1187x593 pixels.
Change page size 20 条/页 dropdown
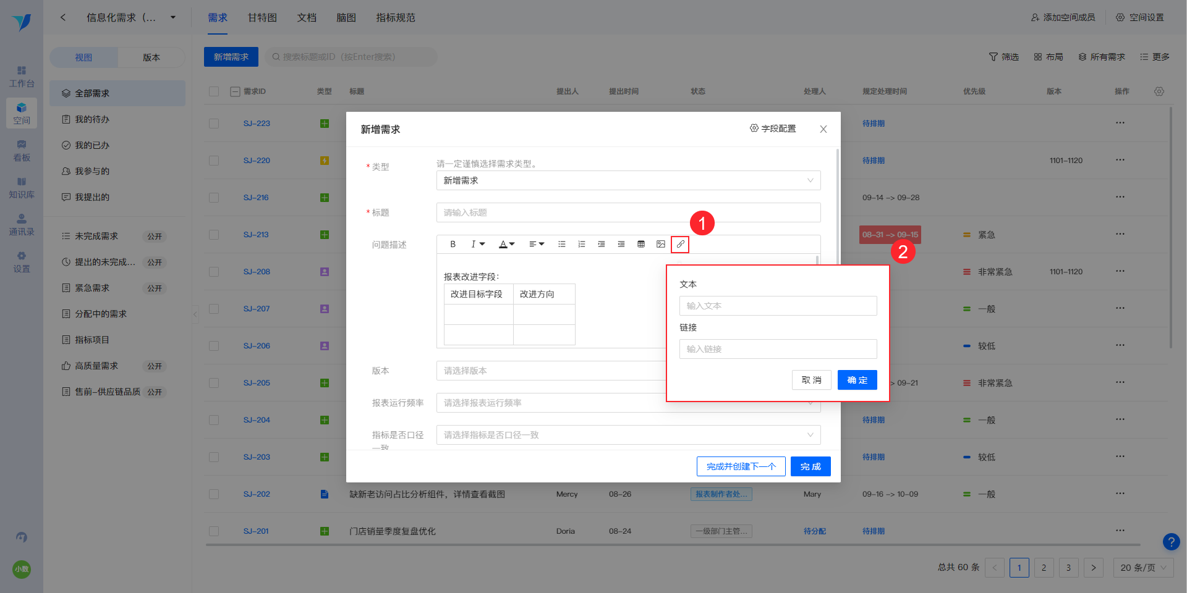(1143, 568)
